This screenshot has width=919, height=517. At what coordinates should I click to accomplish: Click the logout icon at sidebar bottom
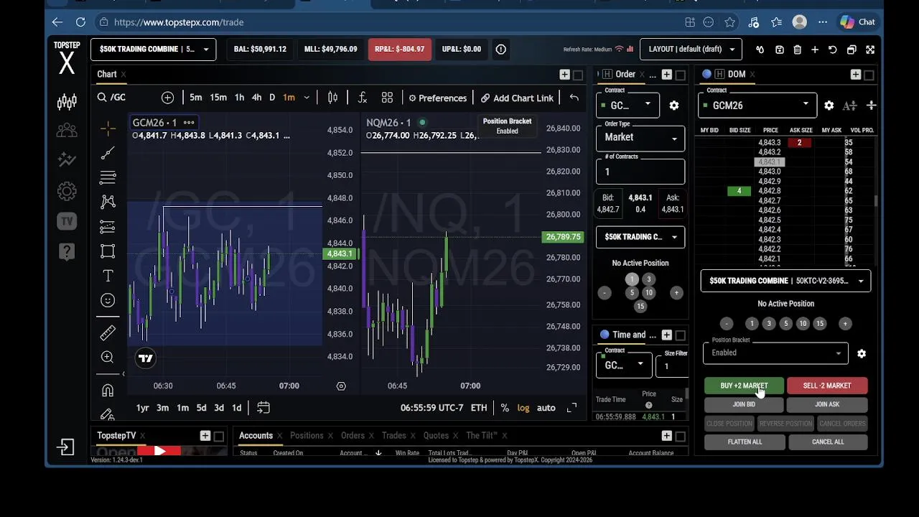click(x=66, y=447)
